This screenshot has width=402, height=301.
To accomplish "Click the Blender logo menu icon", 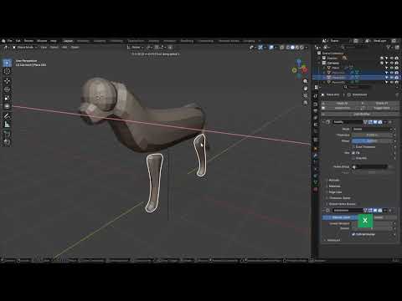I will [3, 41].
